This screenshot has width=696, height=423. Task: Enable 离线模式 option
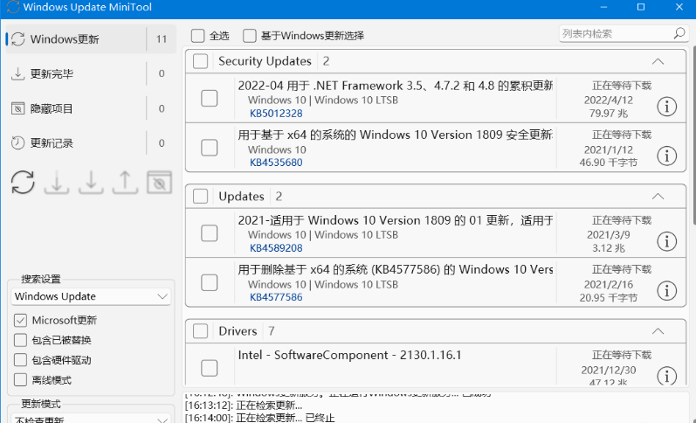20,380
